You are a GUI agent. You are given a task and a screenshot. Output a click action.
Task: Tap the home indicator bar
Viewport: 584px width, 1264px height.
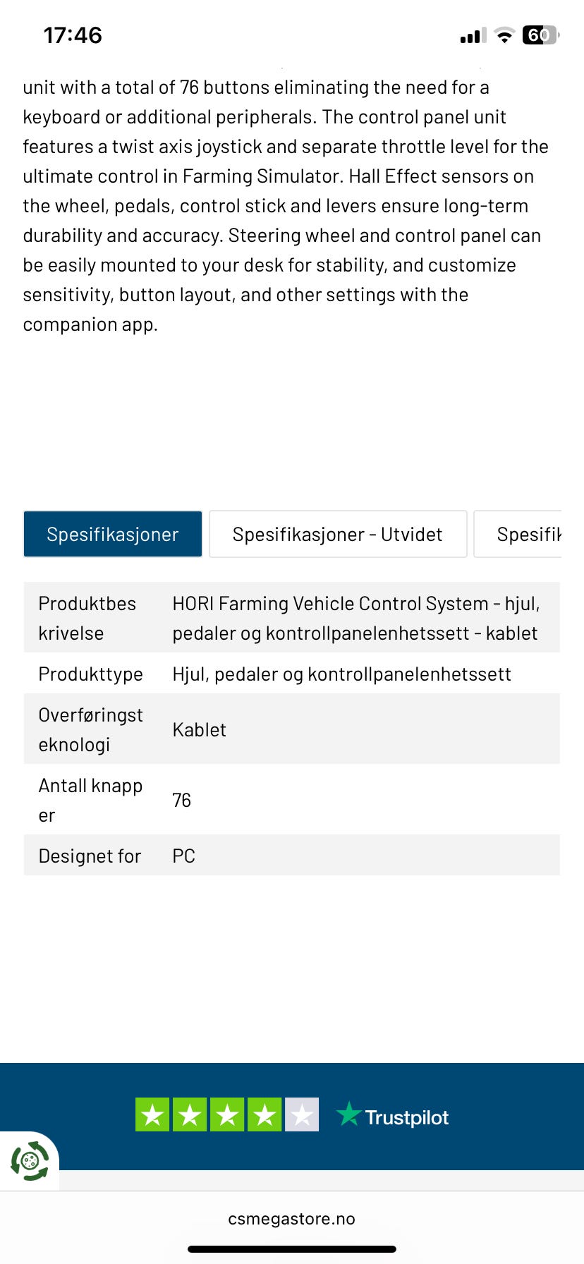click(x=292, y=1249)
